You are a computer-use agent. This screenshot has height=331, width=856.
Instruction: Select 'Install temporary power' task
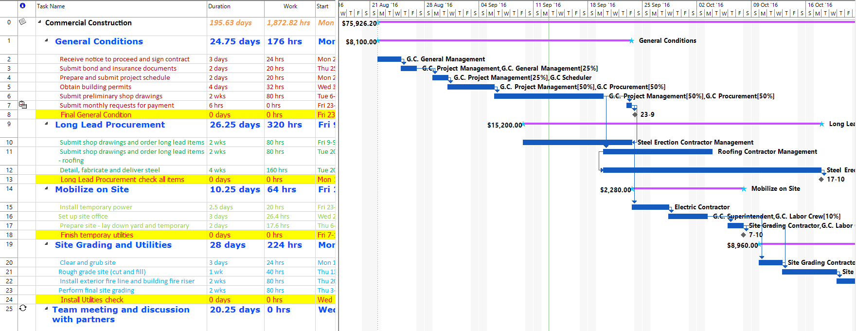[x=96, y=207]
